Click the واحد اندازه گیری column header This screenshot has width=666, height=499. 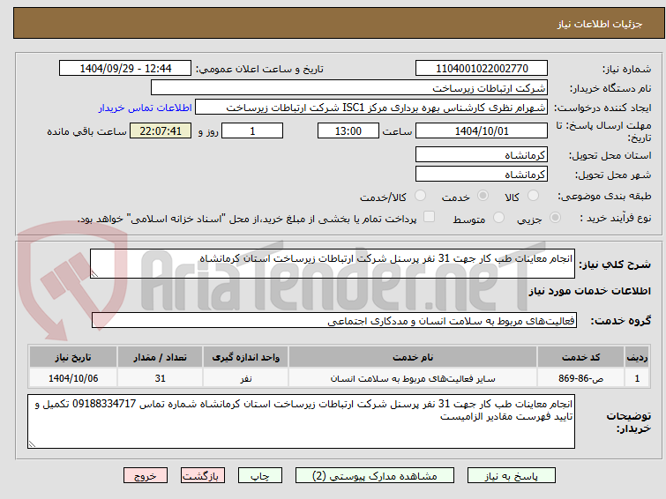(246, 357)
